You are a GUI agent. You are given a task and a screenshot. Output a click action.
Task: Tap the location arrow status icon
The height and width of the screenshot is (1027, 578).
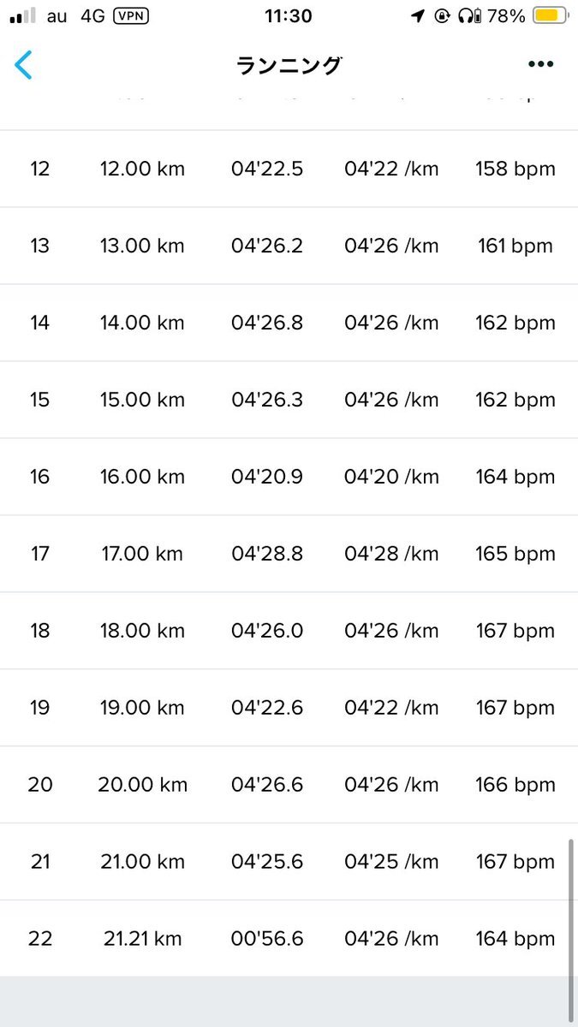click(418, 16)
